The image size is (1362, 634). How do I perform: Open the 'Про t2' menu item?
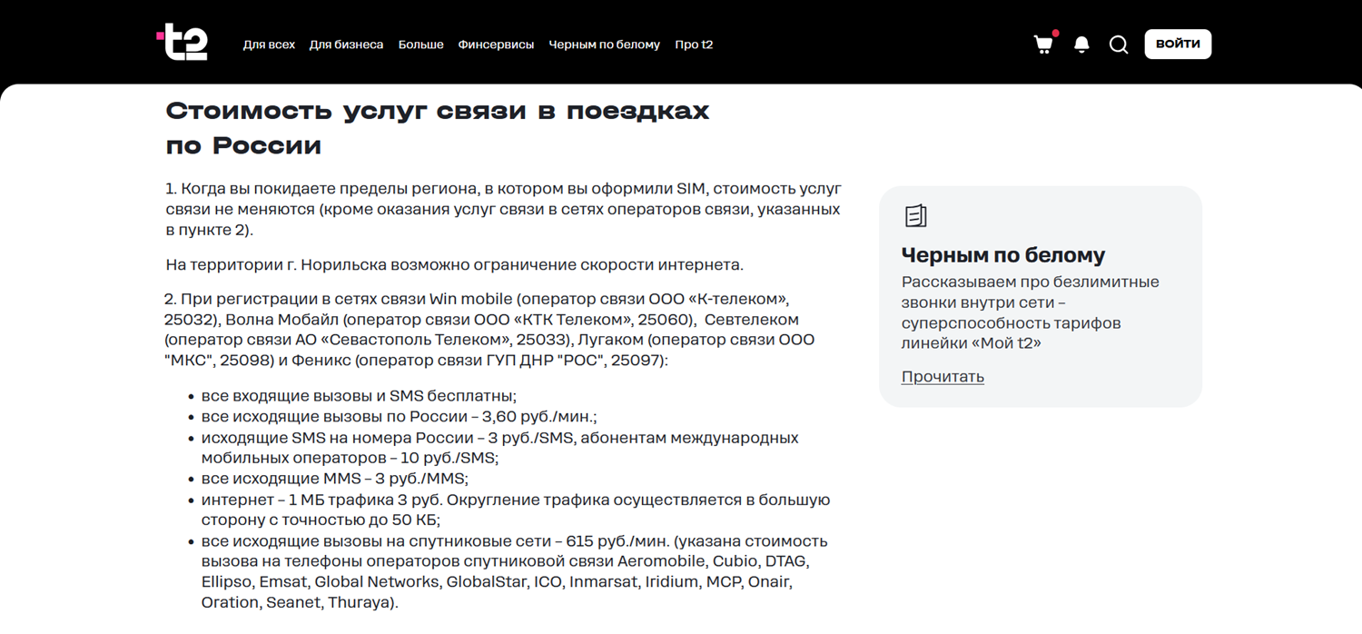[x=694, y=45]
